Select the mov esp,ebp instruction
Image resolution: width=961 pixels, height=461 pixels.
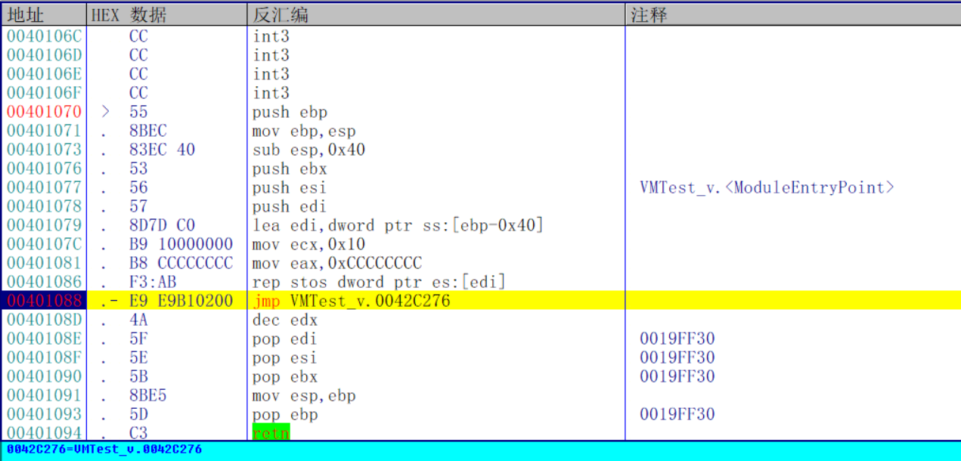[304, 395]
